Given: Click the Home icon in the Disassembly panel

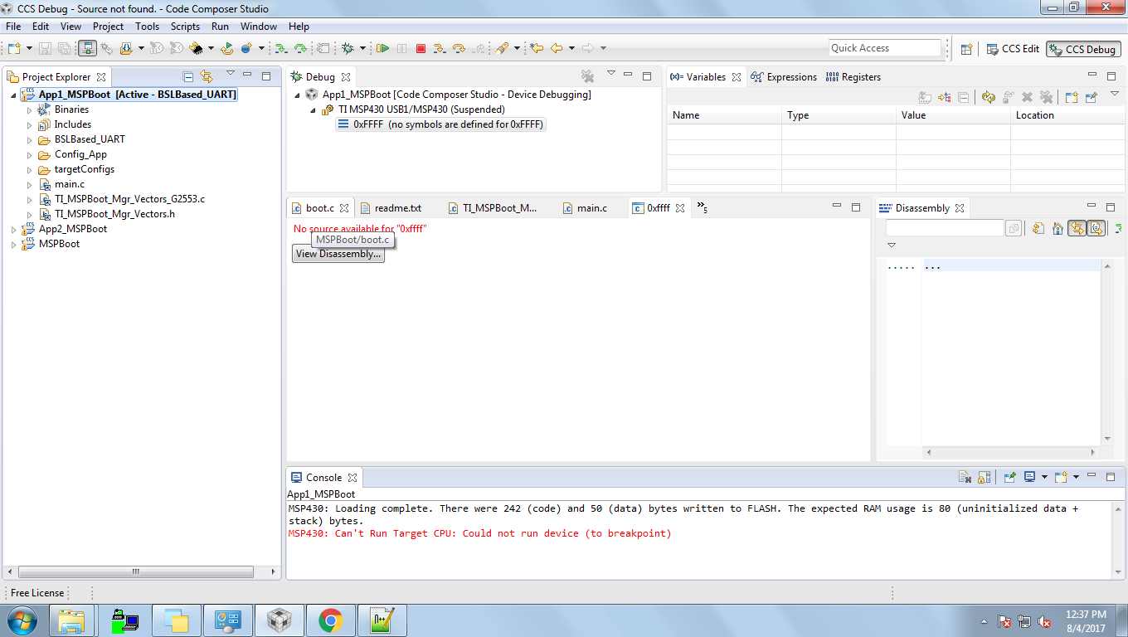Looking at the screenshot, I should click(1057, 228).
